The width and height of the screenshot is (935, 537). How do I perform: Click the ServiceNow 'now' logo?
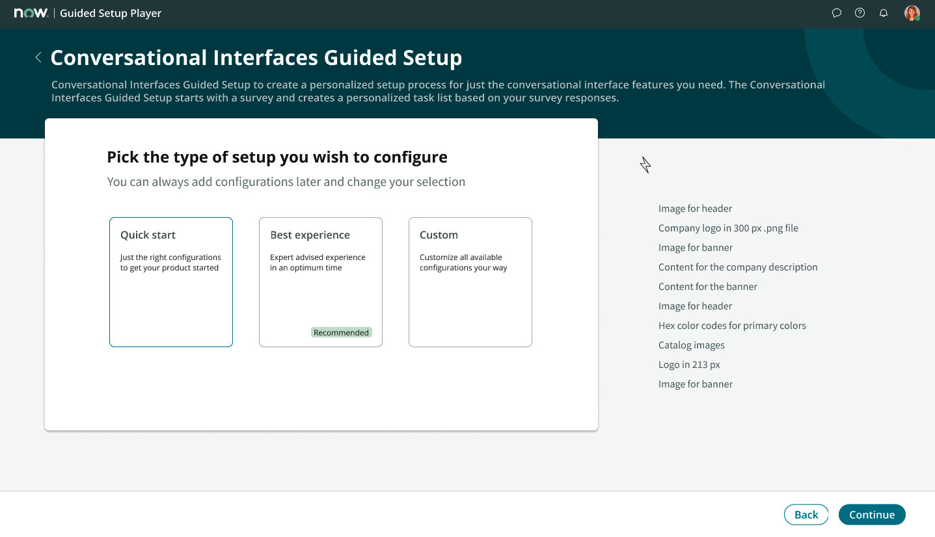[x=31, y=13]
